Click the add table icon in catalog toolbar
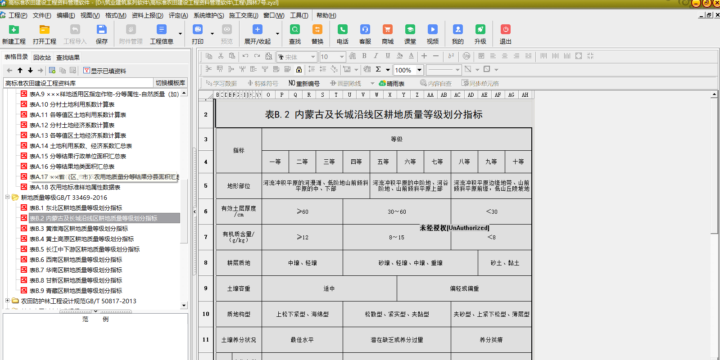Image resolution: width=720 pixels, height=360 pixels. tap(52, 70)
